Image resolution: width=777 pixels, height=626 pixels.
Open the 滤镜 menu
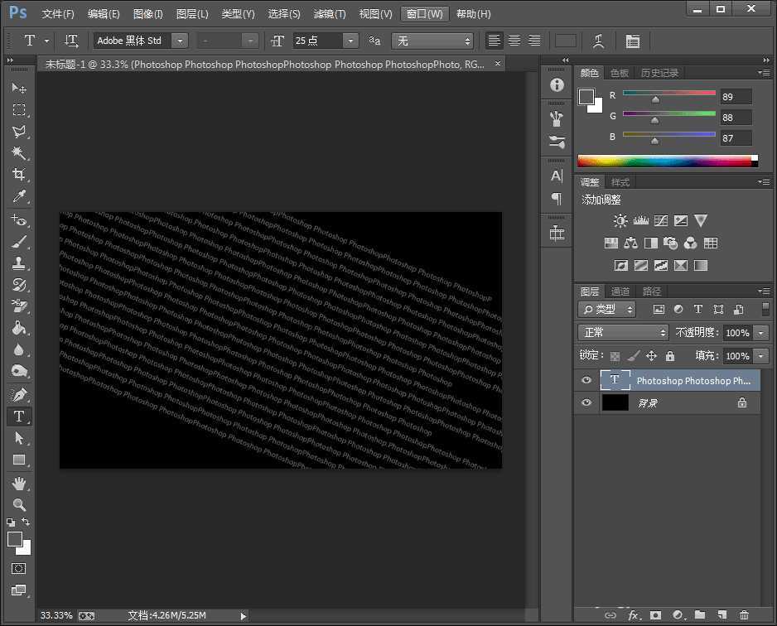[329, 13]
